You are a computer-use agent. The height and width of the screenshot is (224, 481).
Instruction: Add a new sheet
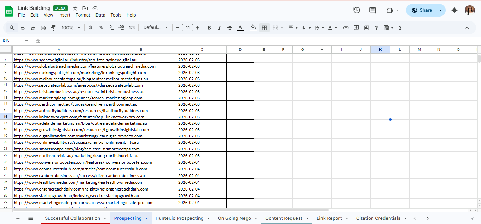[x=18, y=218]
